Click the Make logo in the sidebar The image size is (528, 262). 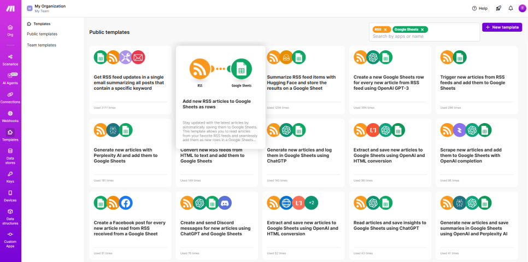click(x=10, y=8)
